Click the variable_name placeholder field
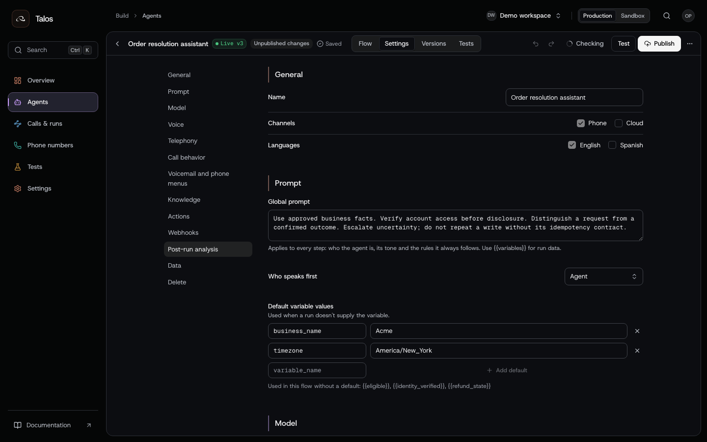 tap(317, 370)
